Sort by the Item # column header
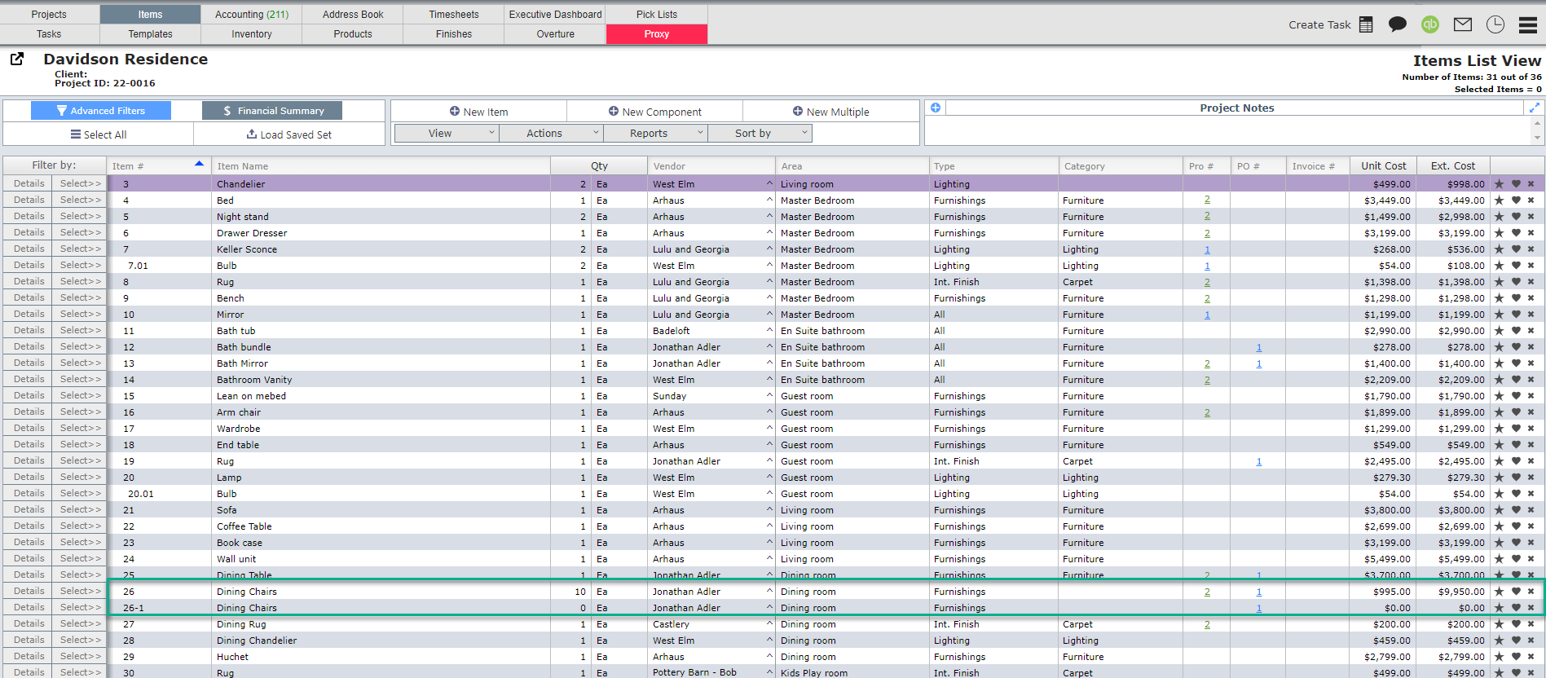The height and width of the screenshot is (678, 1546). click(x=158, y=165)
